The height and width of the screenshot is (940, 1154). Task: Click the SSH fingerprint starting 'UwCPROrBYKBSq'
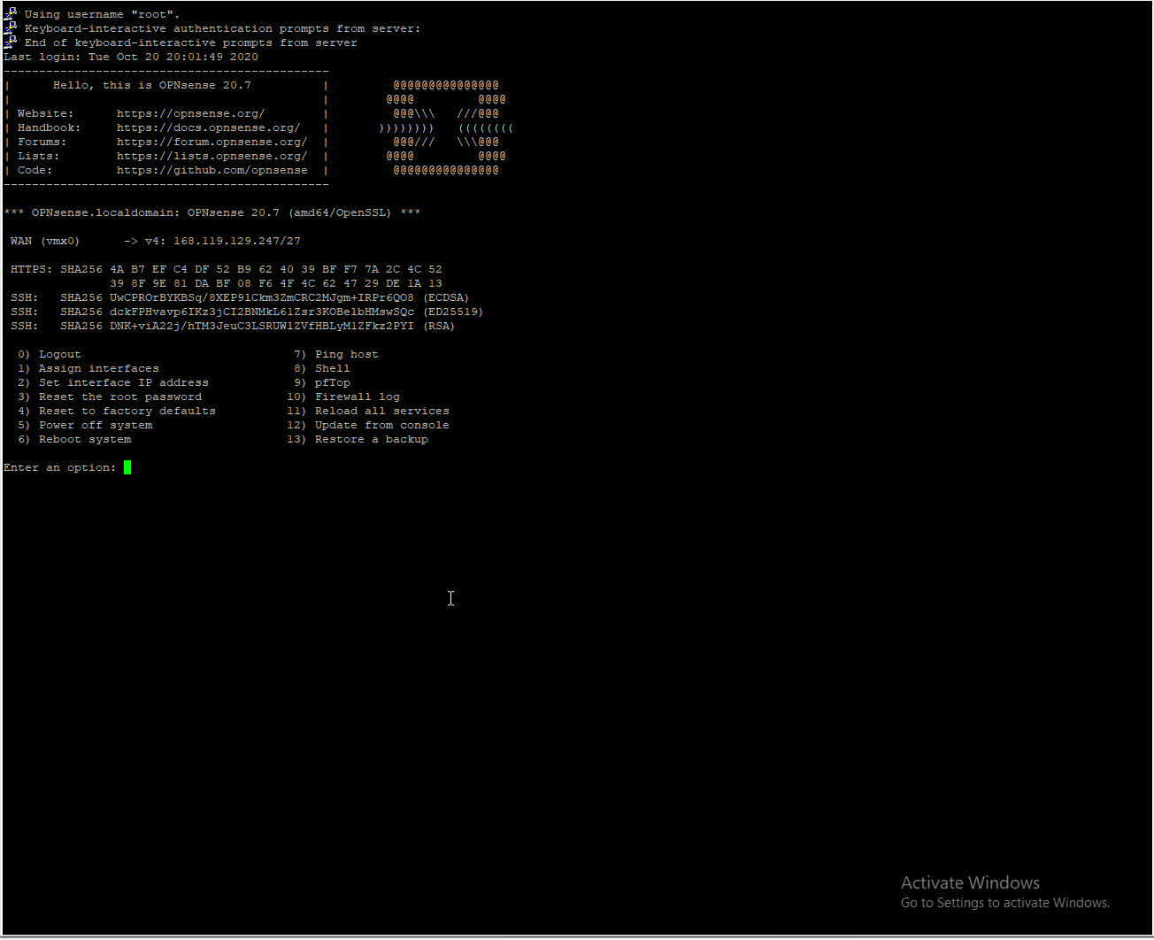click(x=262, y=297)
